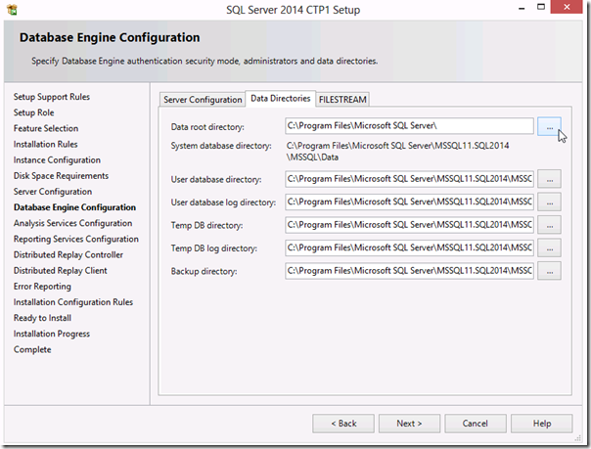Cancel the SQL Server setup
Viewport: 591px width, 449px height.
coord(476,424)
